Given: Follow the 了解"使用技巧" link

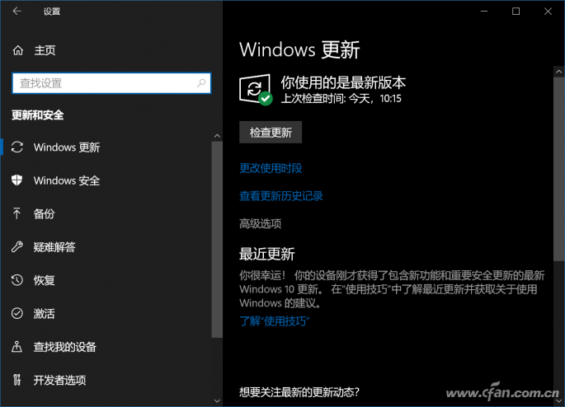Looking at the screenshot, I should pyautogui.click(x=275, y=320).
